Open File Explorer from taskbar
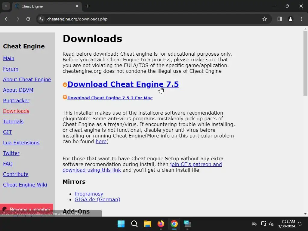This screenshot has width=308, height=231. click(147, 224)
